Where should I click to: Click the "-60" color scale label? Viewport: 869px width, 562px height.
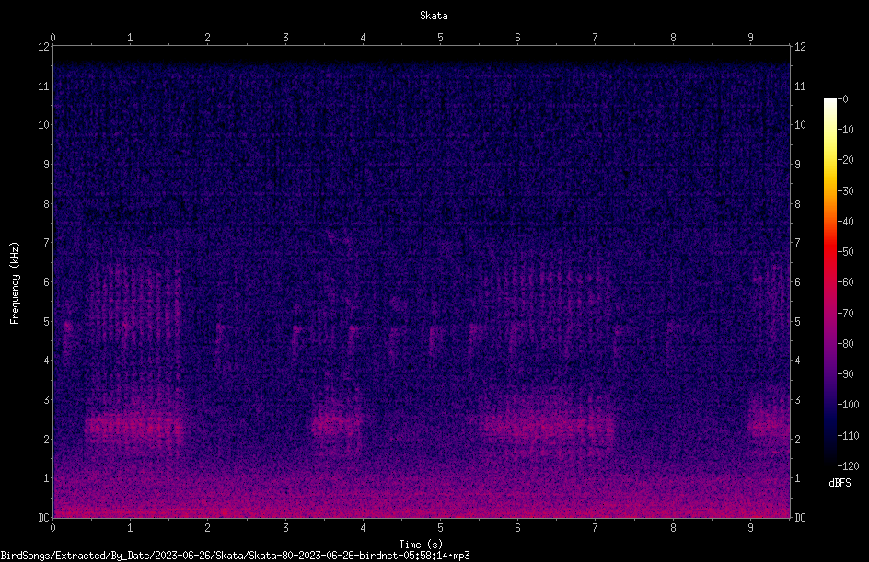(846, 282)
